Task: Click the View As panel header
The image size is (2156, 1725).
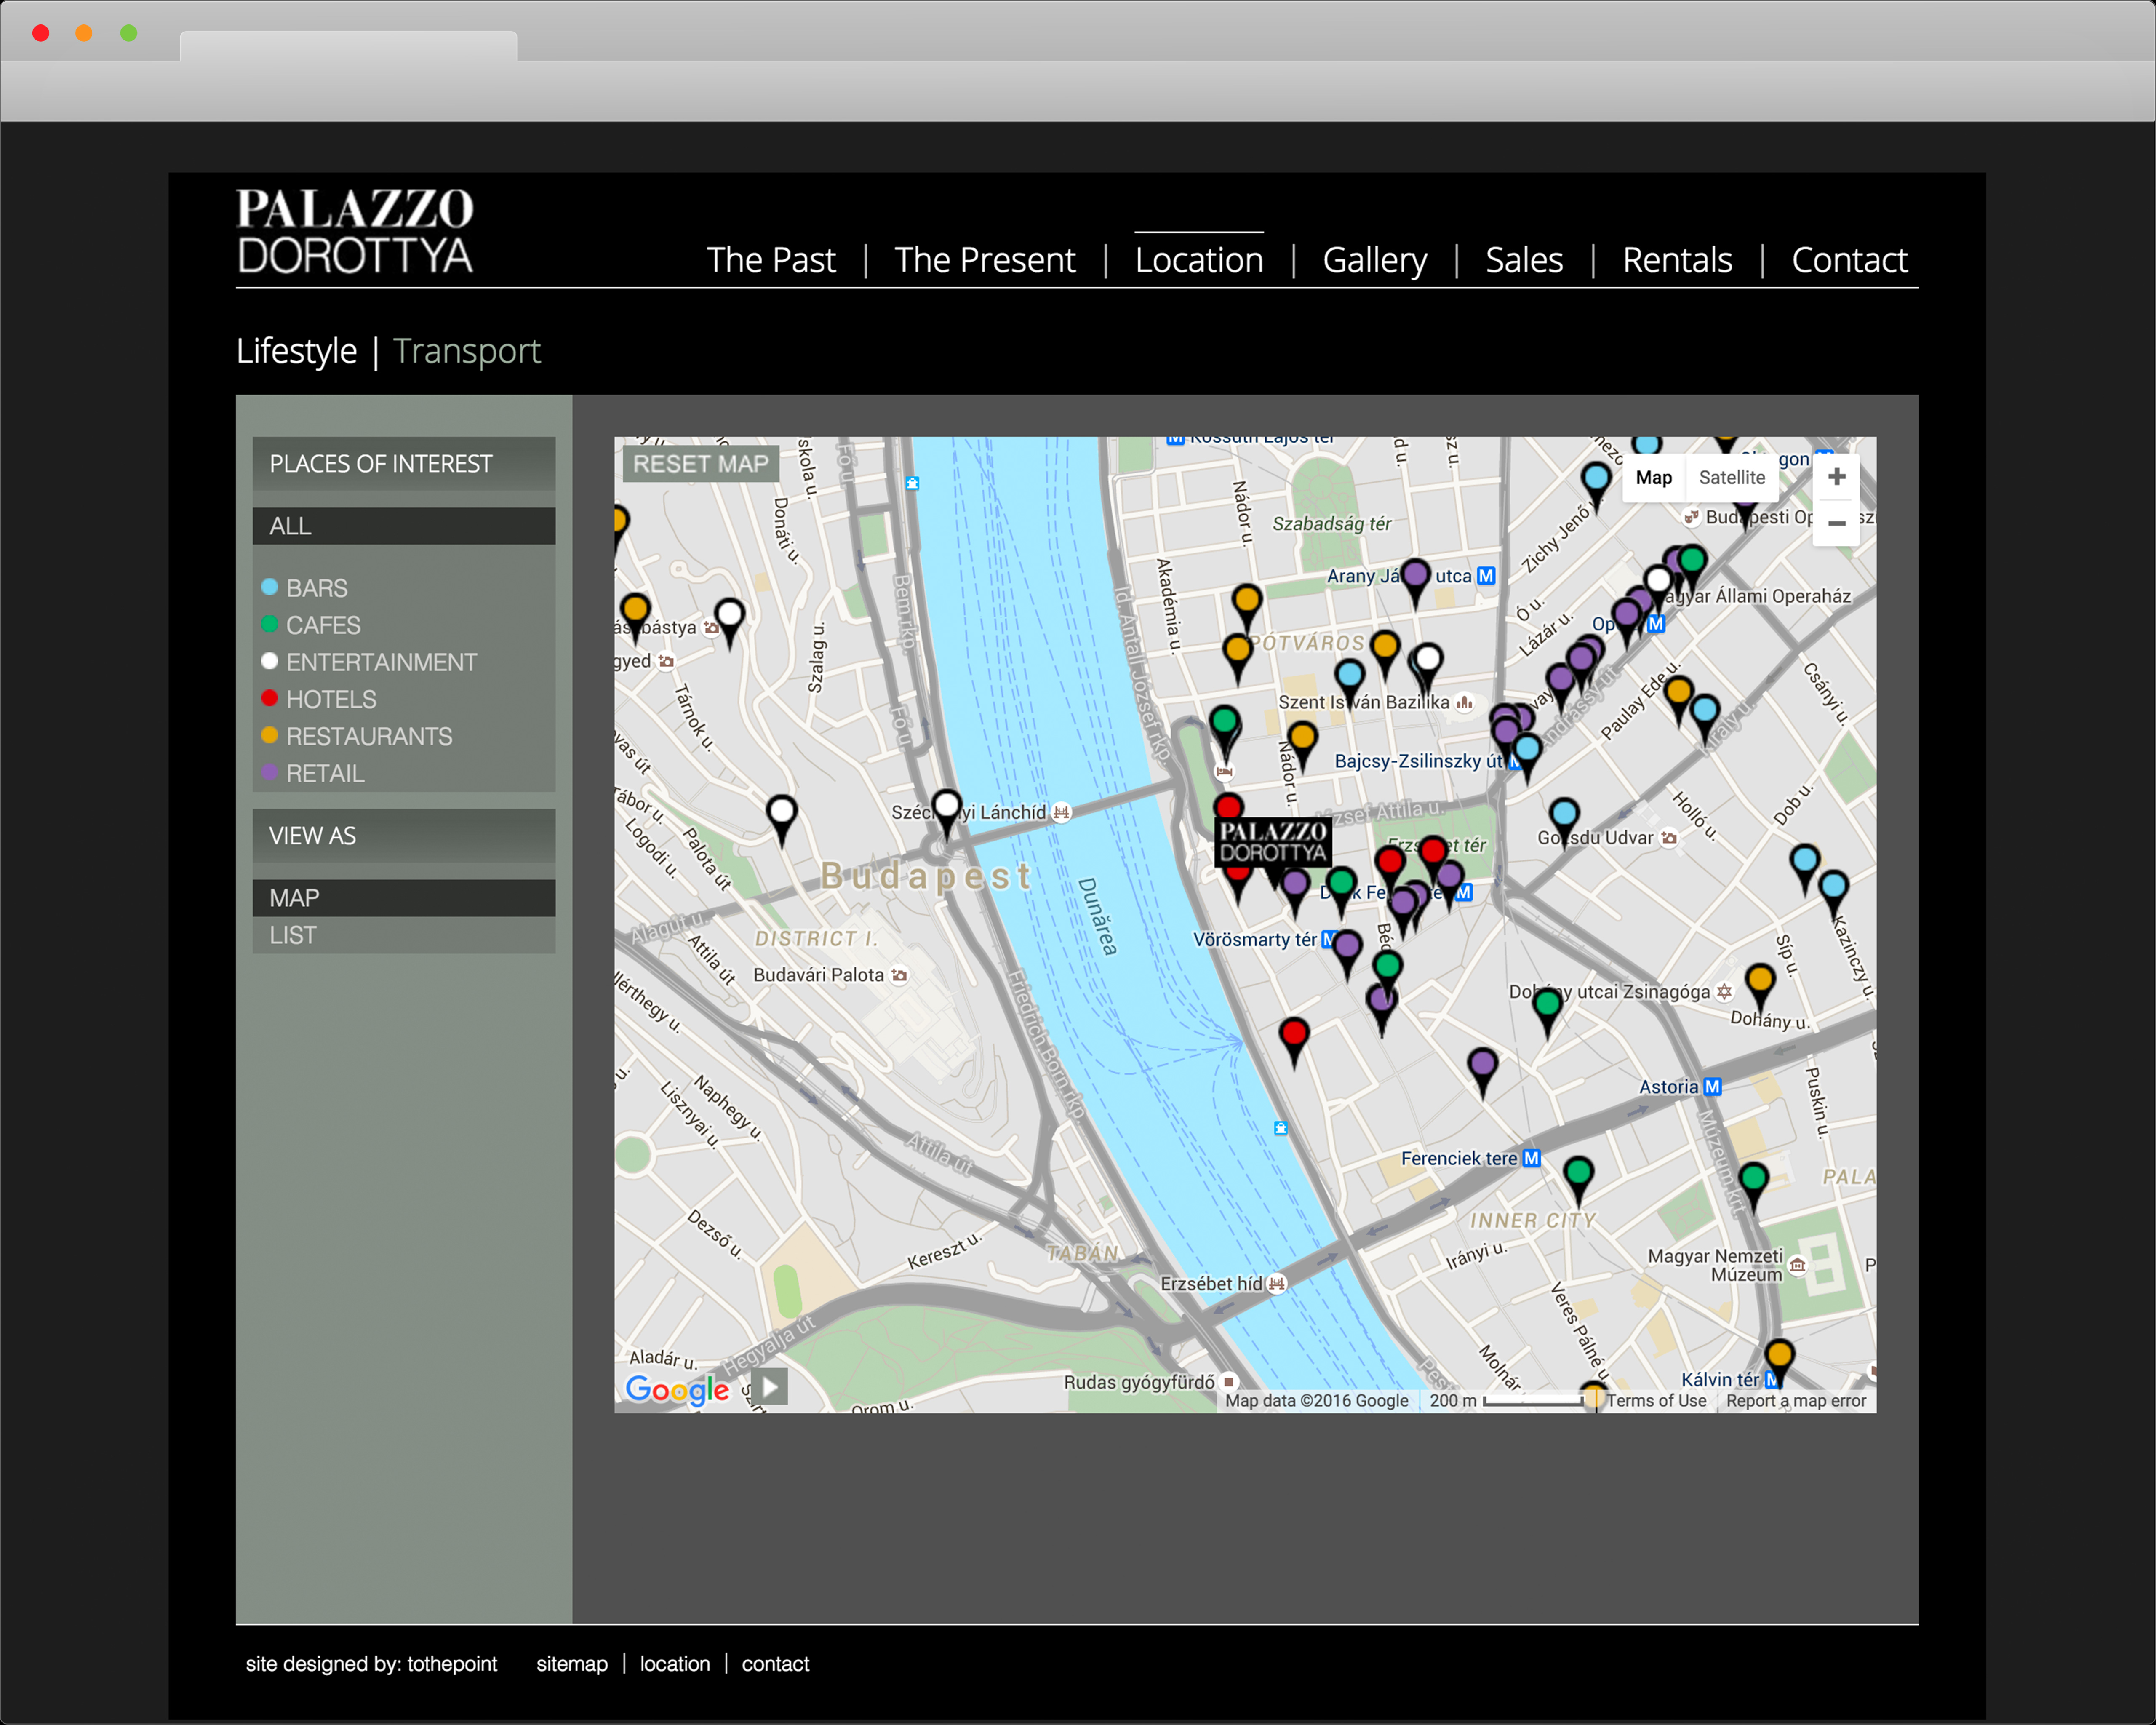Action: [x=404, y=836]
